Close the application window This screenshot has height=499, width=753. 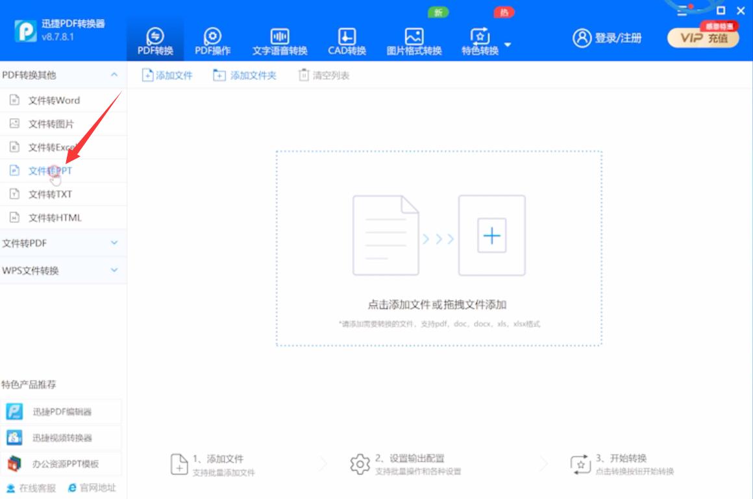(x=741, y=10)
